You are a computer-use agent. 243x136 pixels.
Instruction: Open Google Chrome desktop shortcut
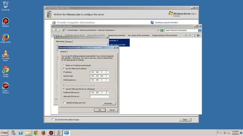tap(6, 71)
